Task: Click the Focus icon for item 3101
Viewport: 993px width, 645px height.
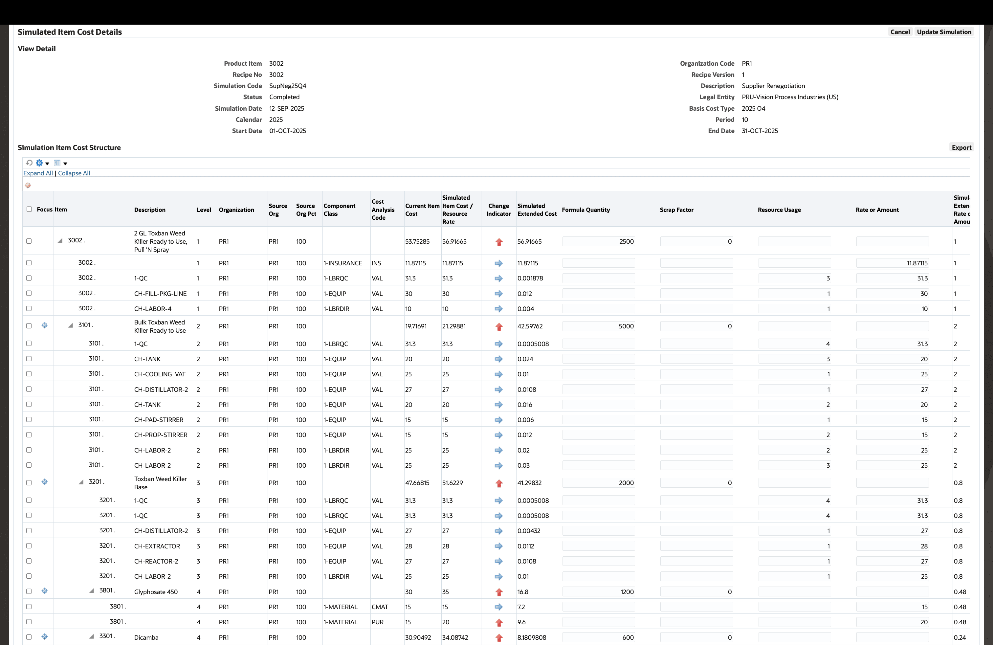Action: 45,326
